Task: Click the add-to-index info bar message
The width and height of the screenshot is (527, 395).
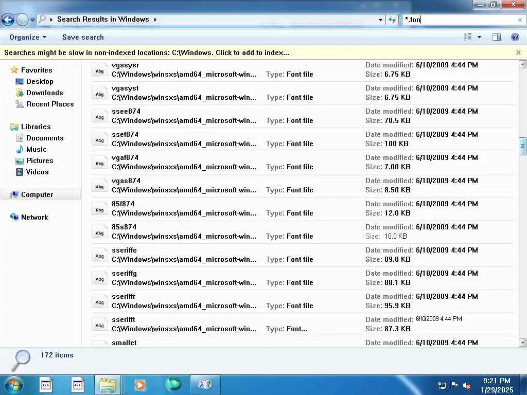Action: (x=147, y=53)
